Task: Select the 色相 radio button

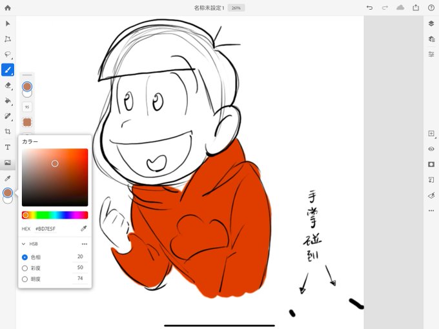Action: click(25, 257)
